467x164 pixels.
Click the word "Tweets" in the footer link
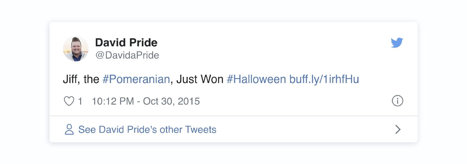click(201, 129)
